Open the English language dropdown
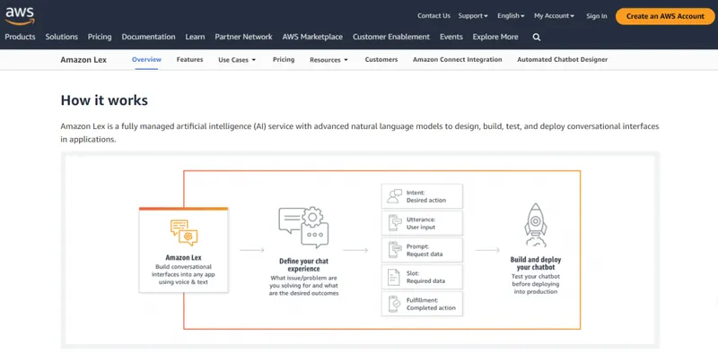 click(511, 15)
